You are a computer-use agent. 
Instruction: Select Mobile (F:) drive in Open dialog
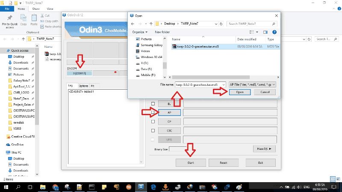146,75
